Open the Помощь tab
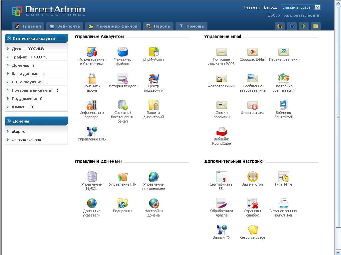Screen dimensions: 341x255 point(191,26)
